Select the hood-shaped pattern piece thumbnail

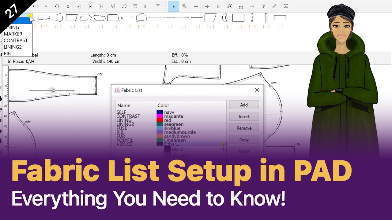pyautogui.click(x=141, y=18)
